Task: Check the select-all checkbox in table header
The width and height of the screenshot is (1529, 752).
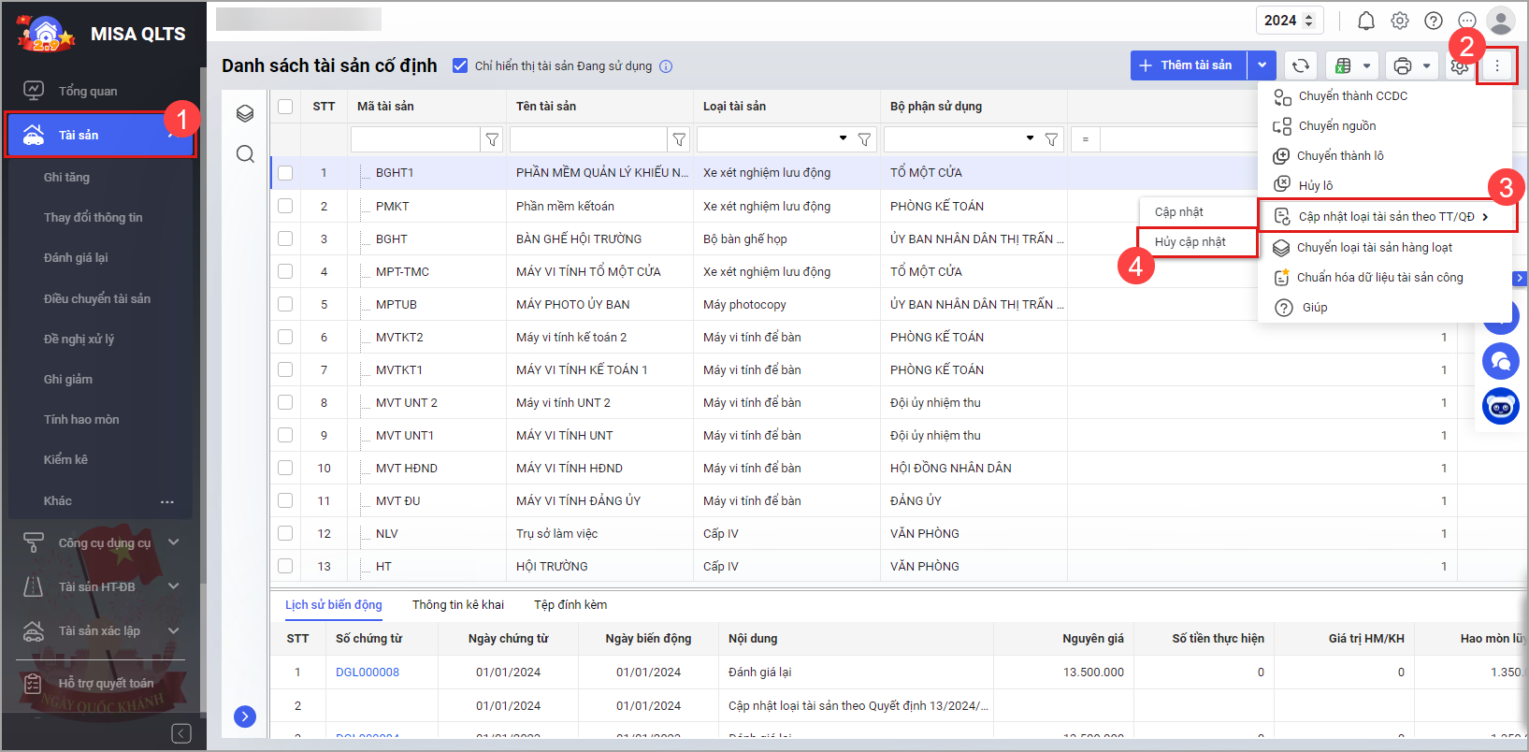Action: point(285,107)
